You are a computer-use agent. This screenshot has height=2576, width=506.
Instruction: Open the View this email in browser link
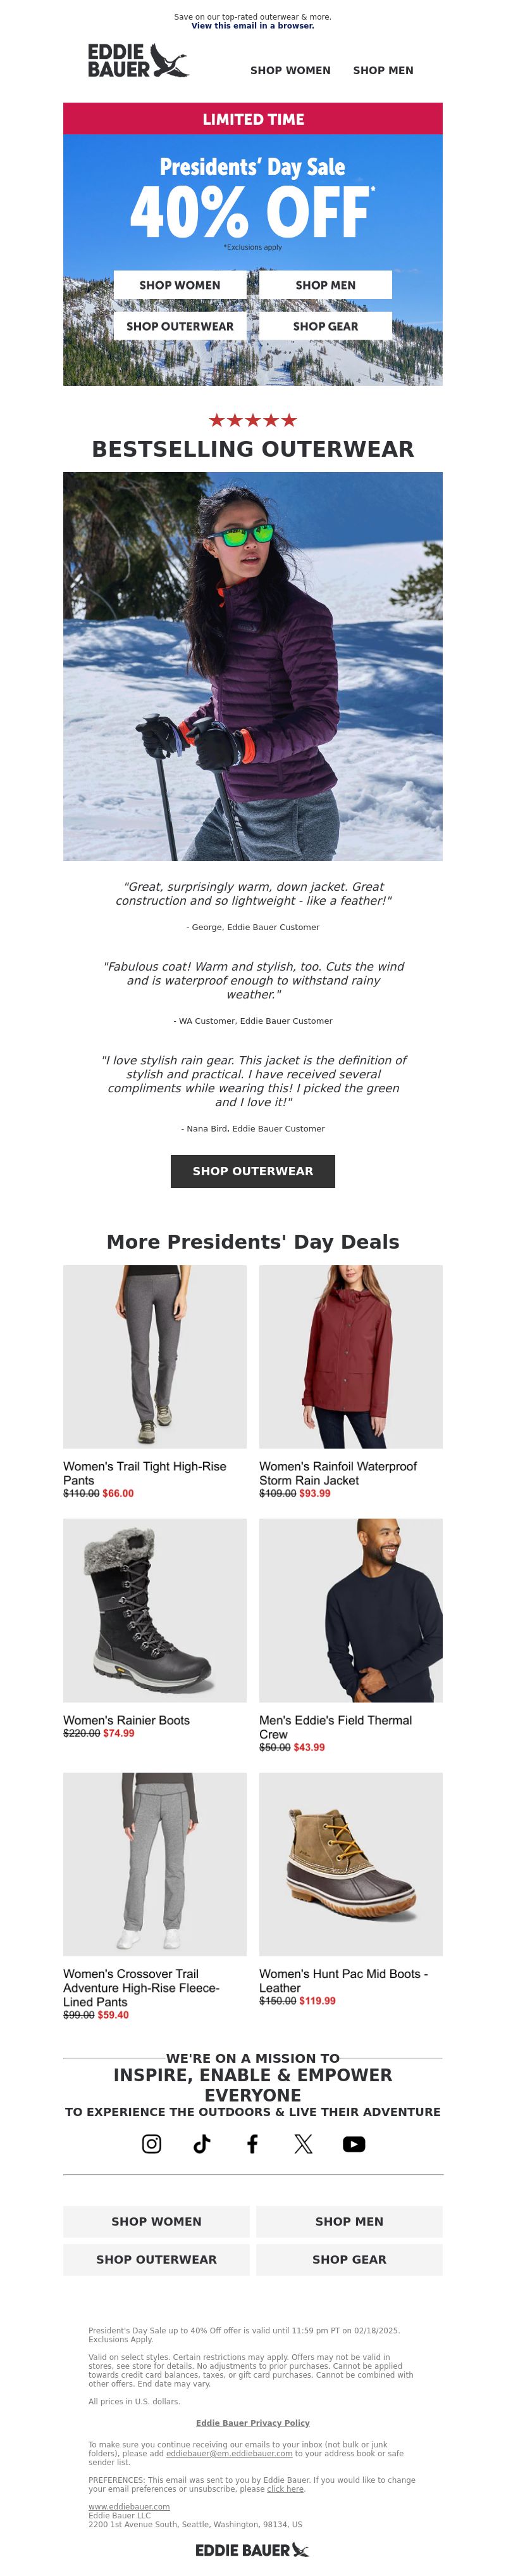click(x=252, y=26)
